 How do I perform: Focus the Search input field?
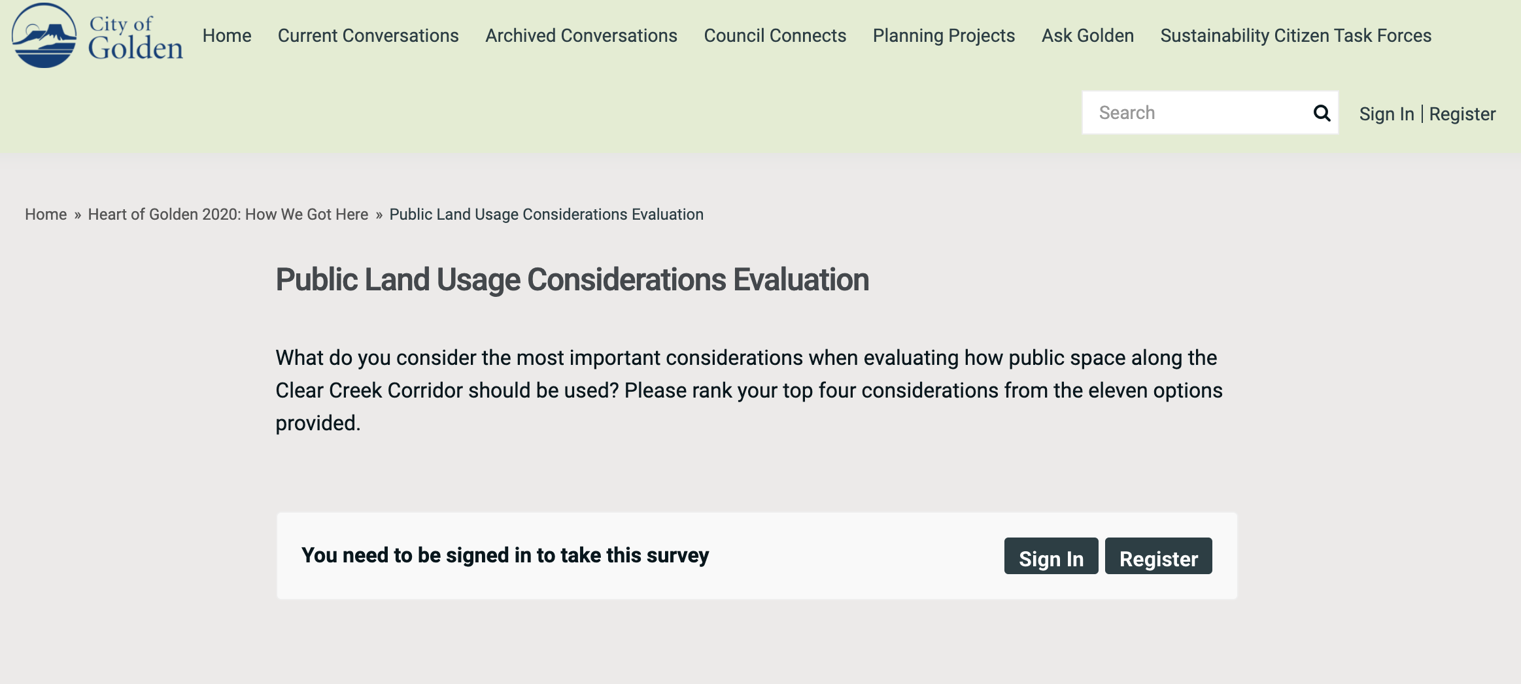(x=1197, y=113)
